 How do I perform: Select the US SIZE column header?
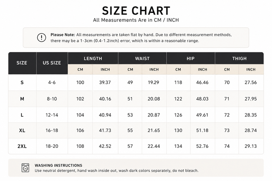pyautogui.click(x=52, y=63)
